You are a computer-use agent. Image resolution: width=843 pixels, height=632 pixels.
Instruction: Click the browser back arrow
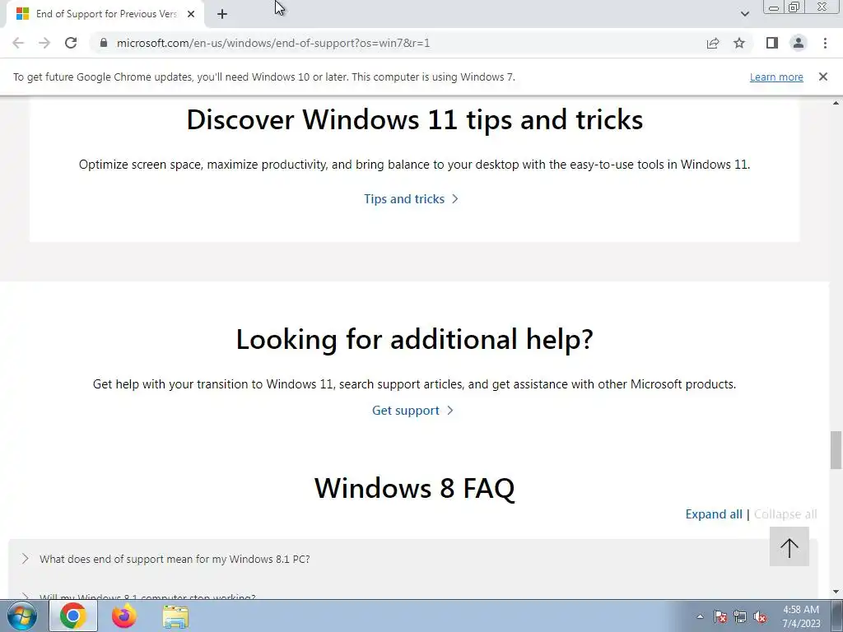(18, 43)
